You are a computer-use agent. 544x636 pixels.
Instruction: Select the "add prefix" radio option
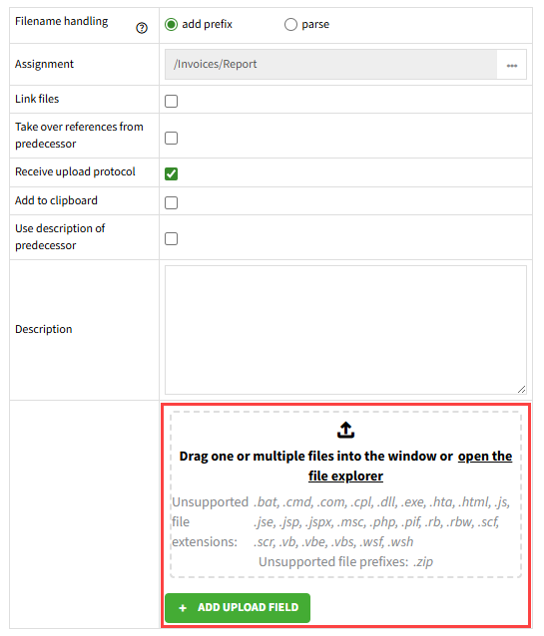click(171, 24)
